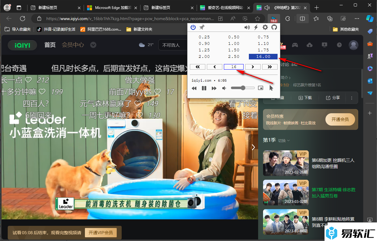Switch to the 爱奇艺-在线视频网站 tab
Screen dimensions: 377x241
224,8
